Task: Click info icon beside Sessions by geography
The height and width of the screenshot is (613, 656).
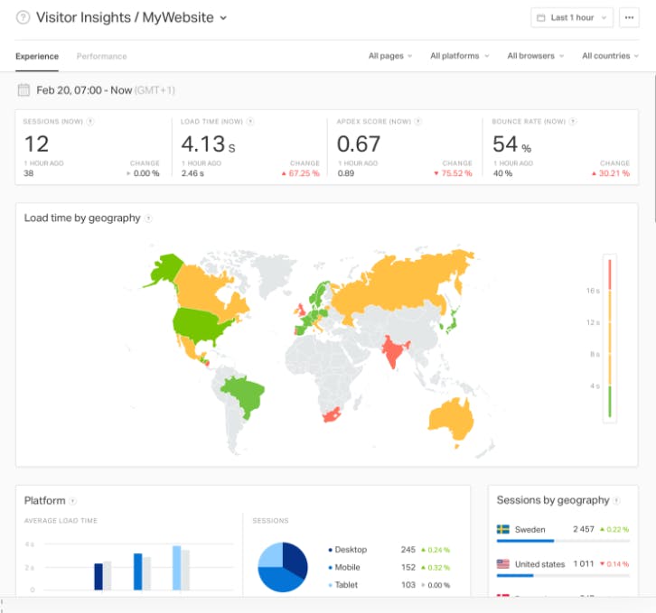Action: click(x=616, y=500)
